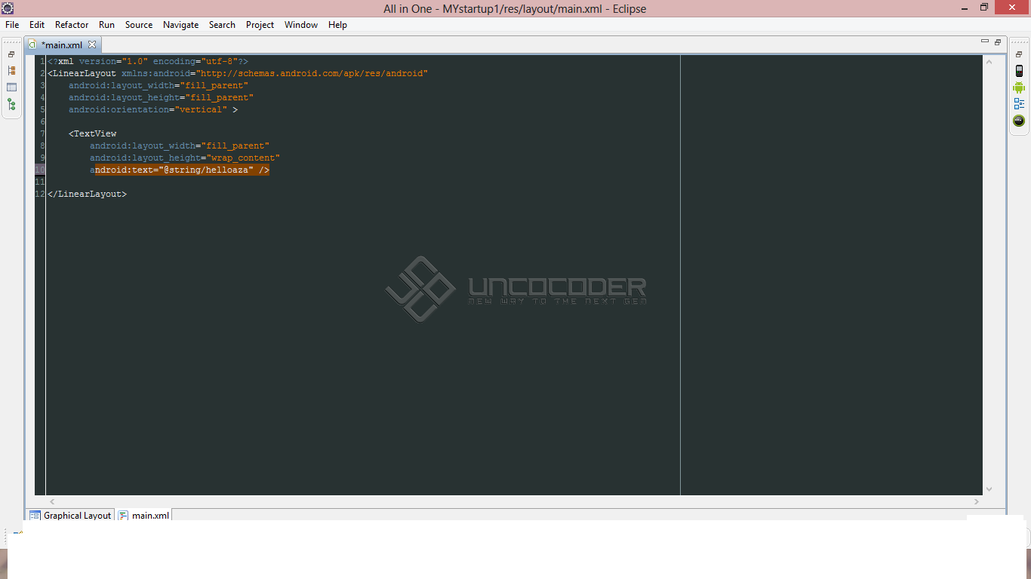
Task: Select the *main.xml editor tab
Action: pos(61,45)
